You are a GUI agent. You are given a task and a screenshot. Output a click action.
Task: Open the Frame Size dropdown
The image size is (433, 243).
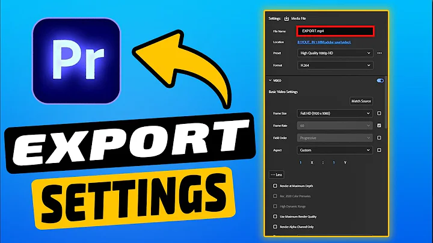[x=335, y=114]
